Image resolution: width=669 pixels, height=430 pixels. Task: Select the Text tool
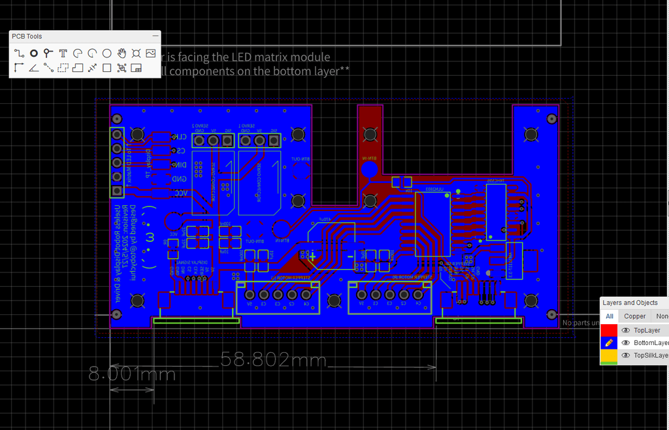pyautogui.click(x=63, y=54)
